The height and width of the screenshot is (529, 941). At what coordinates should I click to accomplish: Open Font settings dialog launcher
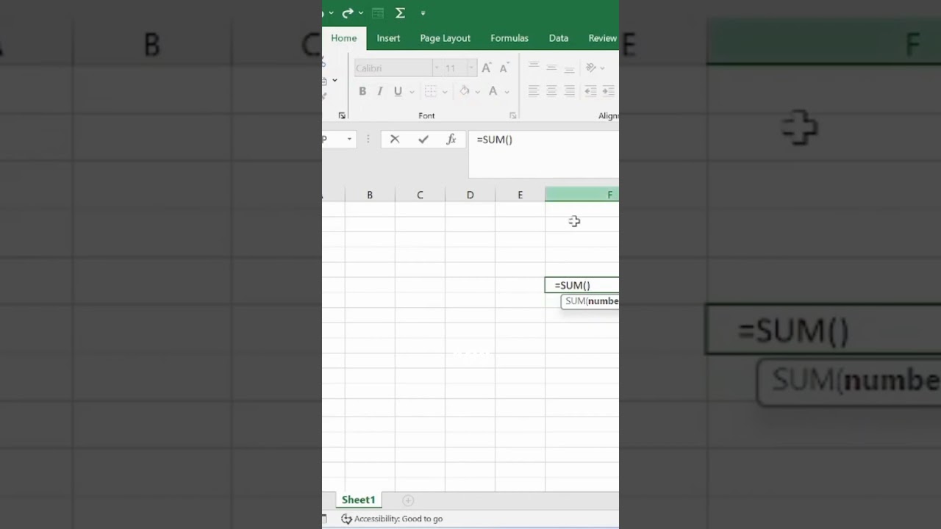pyautogui.click(x=512, y=116)
